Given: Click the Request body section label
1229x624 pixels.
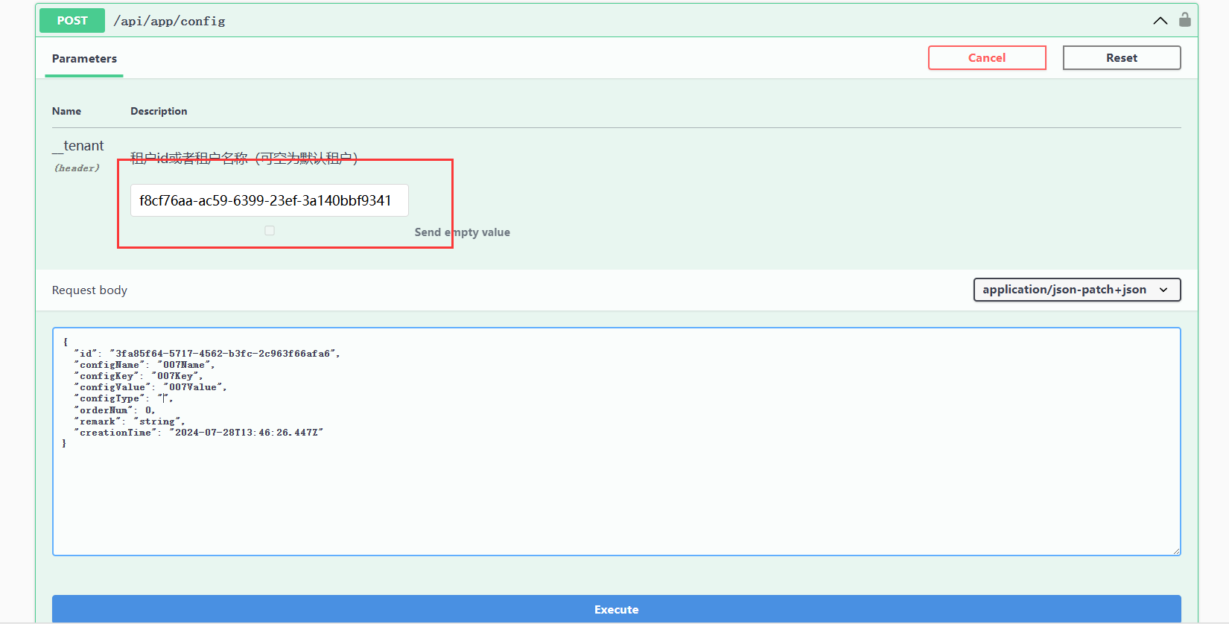Looking at the screenshot, I should tap(89, 290).
